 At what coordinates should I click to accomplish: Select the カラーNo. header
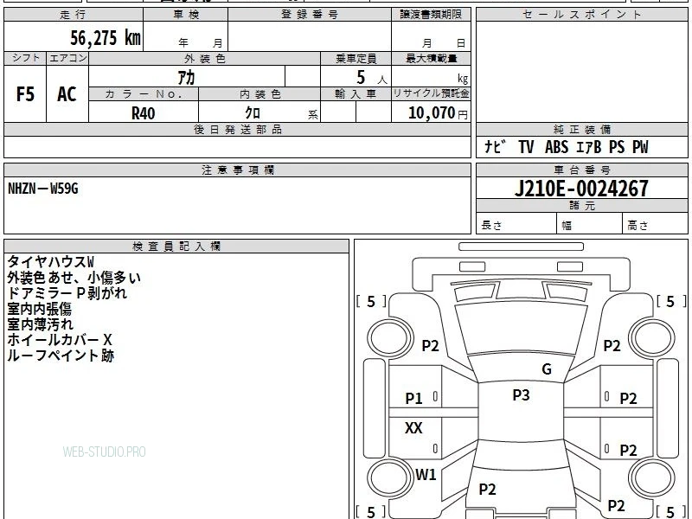pos(144,94)
